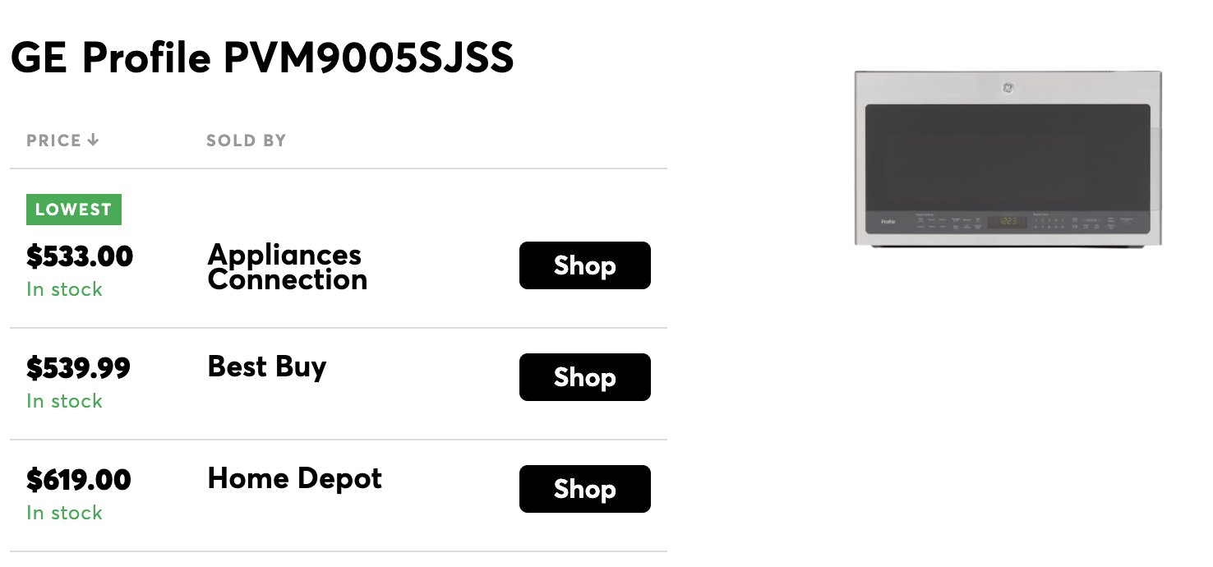Image resolution: width=1213 pixels, height=567 pixels.
Task: Sort listings by clicking the PRICE column header
Action: pyautogui.click(x=54, y=140)
